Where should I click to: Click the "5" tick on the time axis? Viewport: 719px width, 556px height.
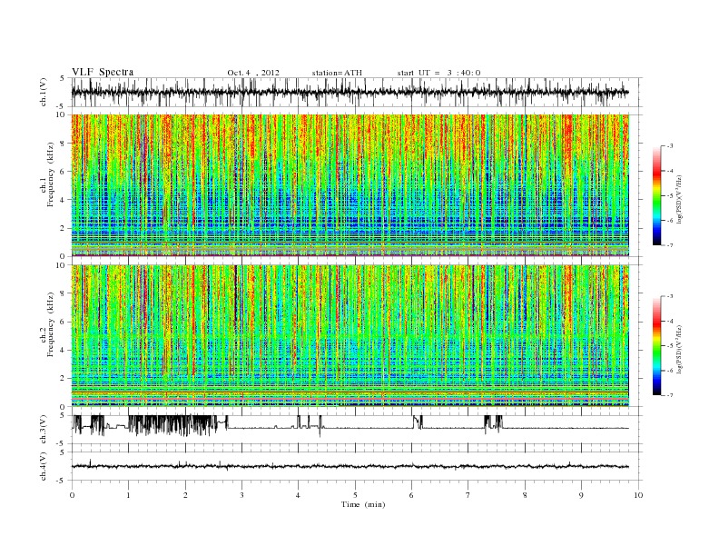click(x=355, y=495)
